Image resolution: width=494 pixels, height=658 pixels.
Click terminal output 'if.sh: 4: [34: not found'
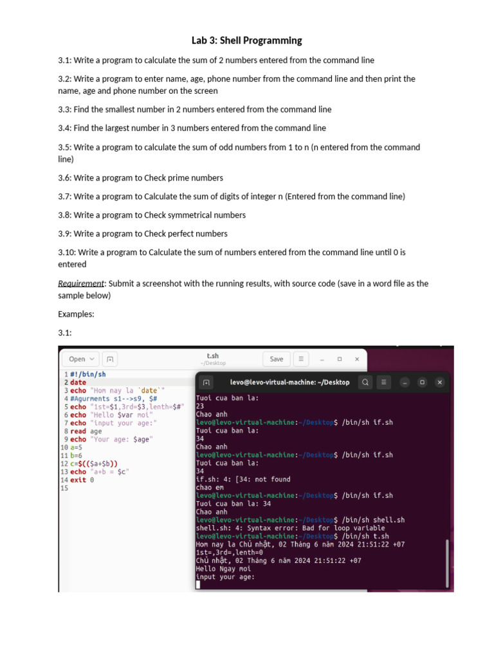coord(243,479)
